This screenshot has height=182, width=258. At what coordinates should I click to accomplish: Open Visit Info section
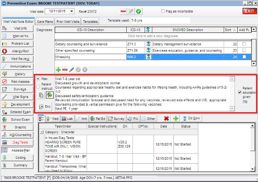tap(17, 28)
